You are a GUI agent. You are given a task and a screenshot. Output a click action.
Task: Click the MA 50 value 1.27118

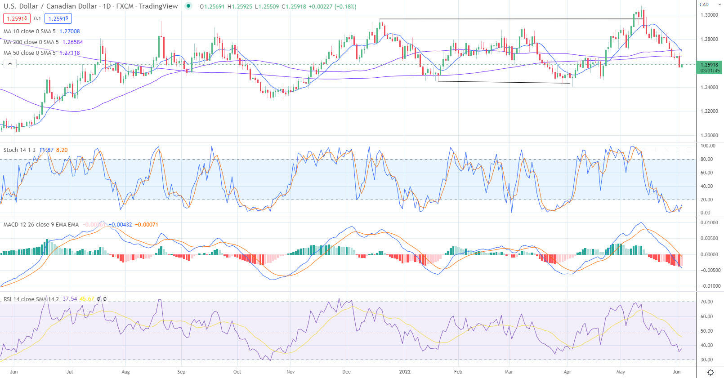click(x=70, y=53)
